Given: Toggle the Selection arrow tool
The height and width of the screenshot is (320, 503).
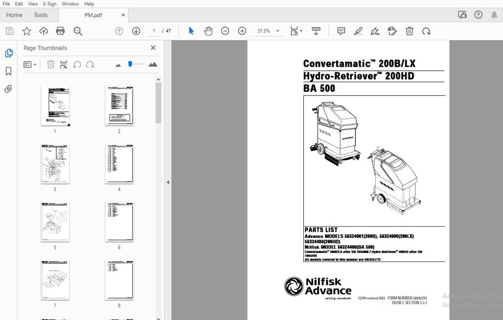Looking at the screenshot, I should (191, 31).
